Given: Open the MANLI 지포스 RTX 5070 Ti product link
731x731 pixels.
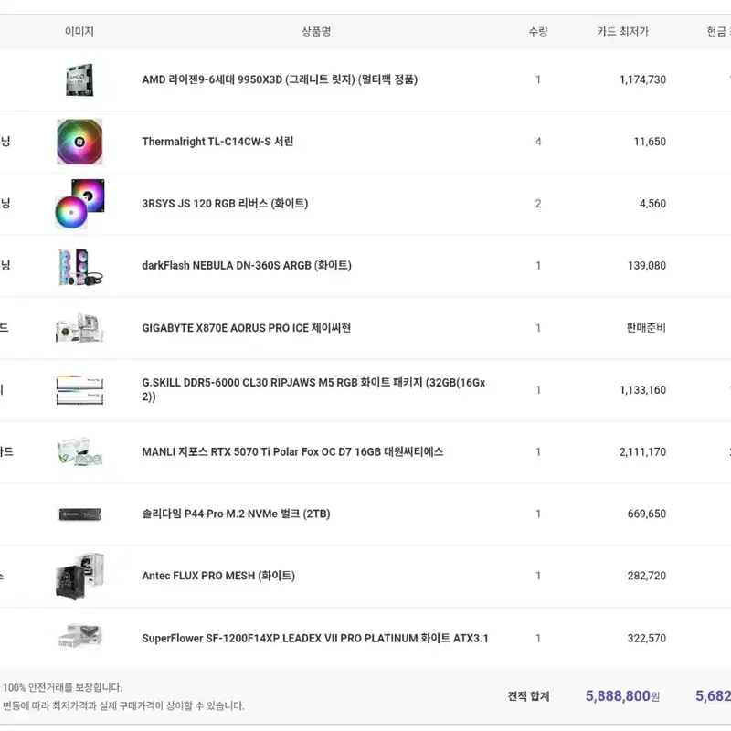Looking at the screenshot, I should [292, 451].
